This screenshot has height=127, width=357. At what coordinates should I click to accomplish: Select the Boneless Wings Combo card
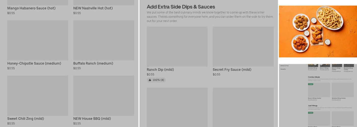click(x=343, y=90)
